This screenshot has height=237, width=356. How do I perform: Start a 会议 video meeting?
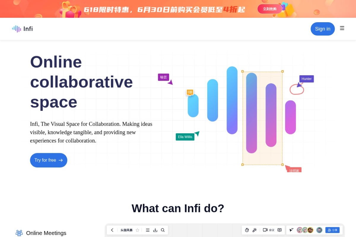click(268, 230)
